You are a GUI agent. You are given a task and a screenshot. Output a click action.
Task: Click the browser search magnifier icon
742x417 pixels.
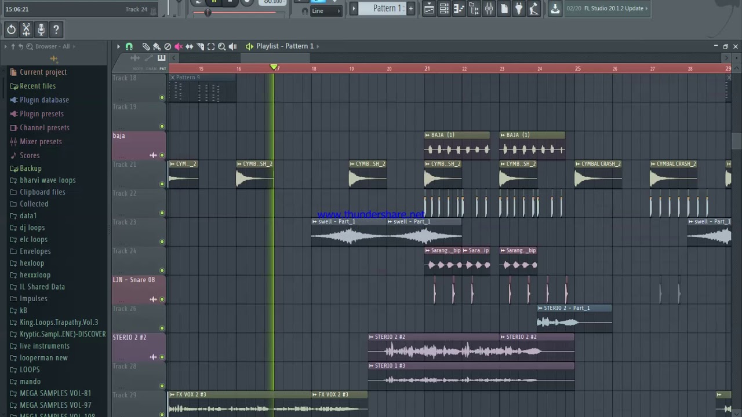(30, 46)
